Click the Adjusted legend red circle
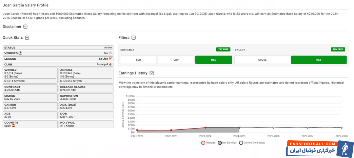Screen dimensions: 354x158 (203, 143)
